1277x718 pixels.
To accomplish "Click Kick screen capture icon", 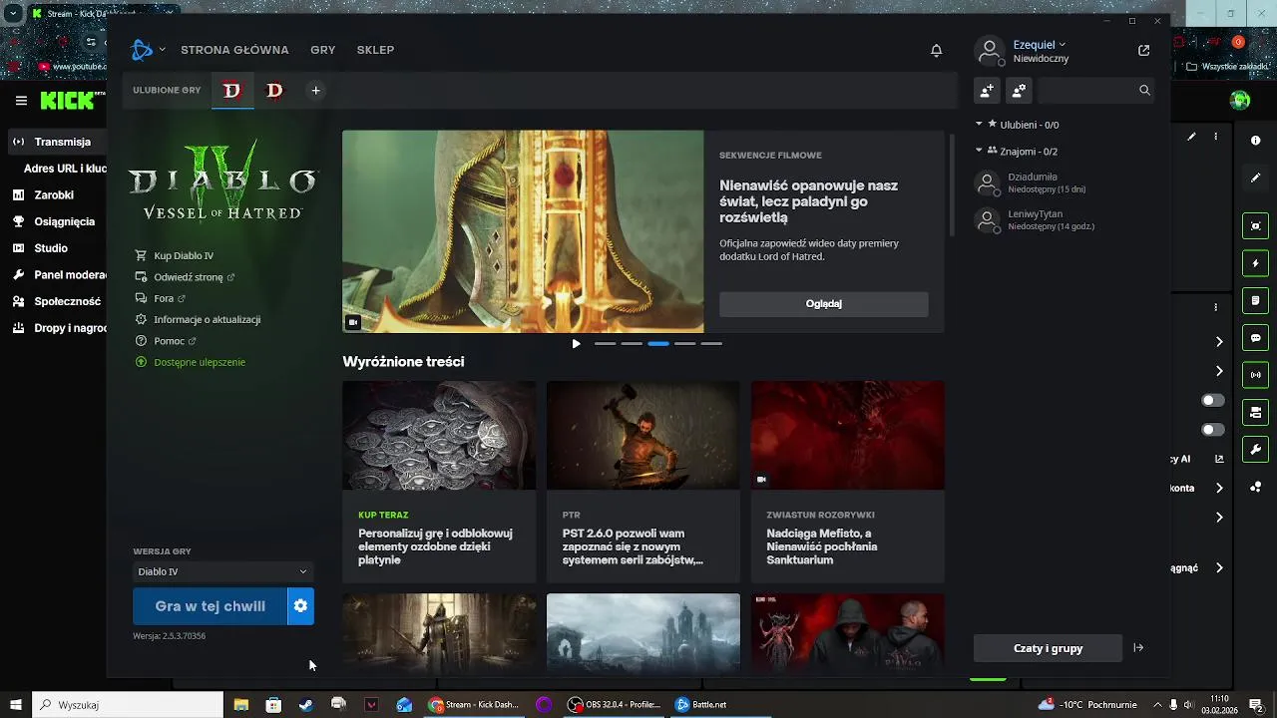I will (x=1256, y=226).
